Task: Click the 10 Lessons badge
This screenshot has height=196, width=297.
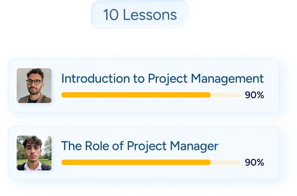Action: (x=140, y=15)
